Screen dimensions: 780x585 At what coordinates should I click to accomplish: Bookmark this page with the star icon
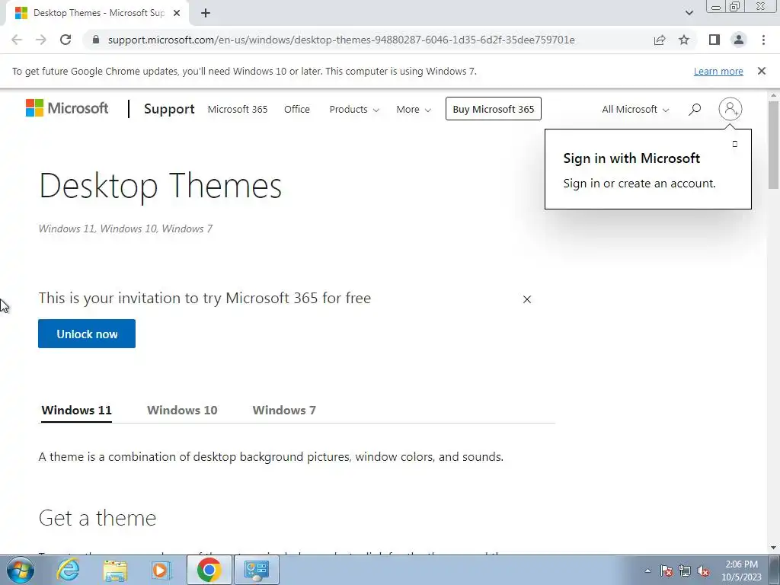click(684, 40)
